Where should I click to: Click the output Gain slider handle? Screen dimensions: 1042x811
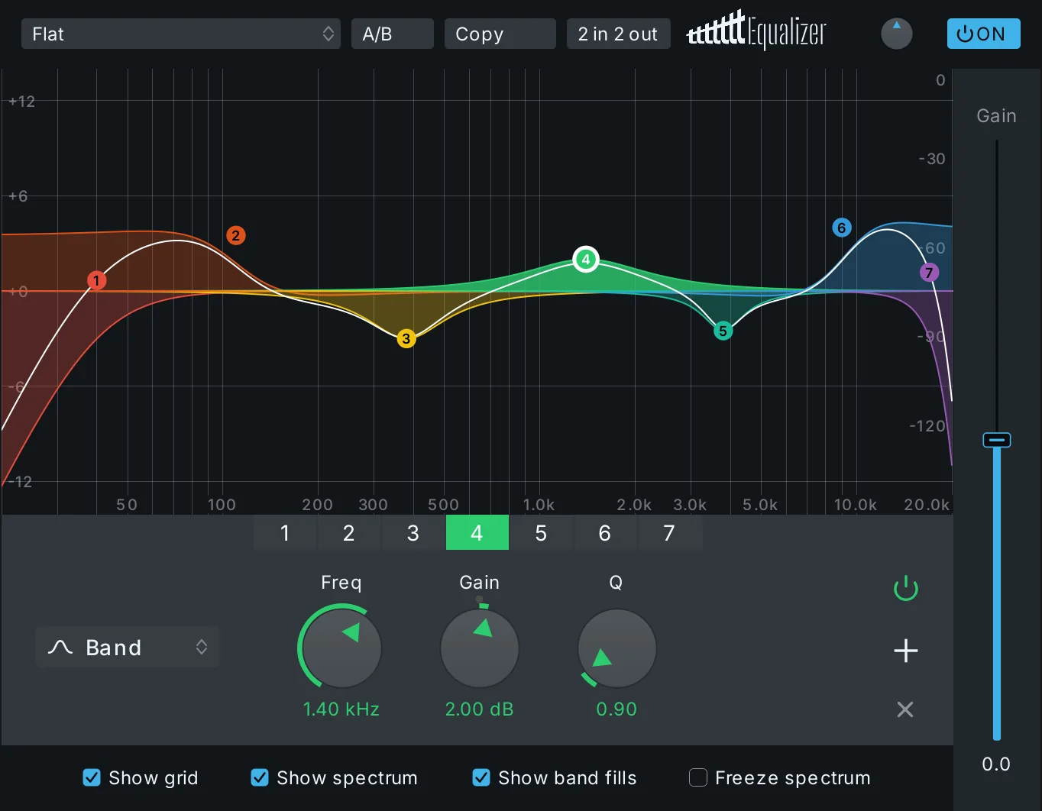(x=997, y=440)
